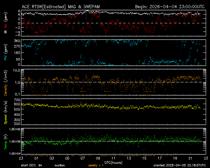The width and height of the screenshot is (210, 168).
Task: Click the "10.0" tick on the Density axis
Action: [17, 70]
